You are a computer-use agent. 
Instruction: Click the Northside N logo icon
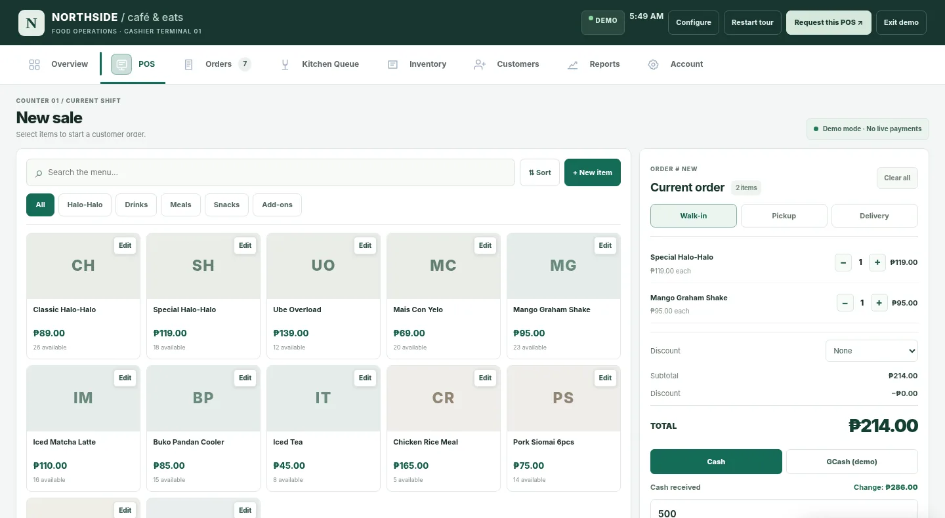pyautogui.click(x=31, y=23)
